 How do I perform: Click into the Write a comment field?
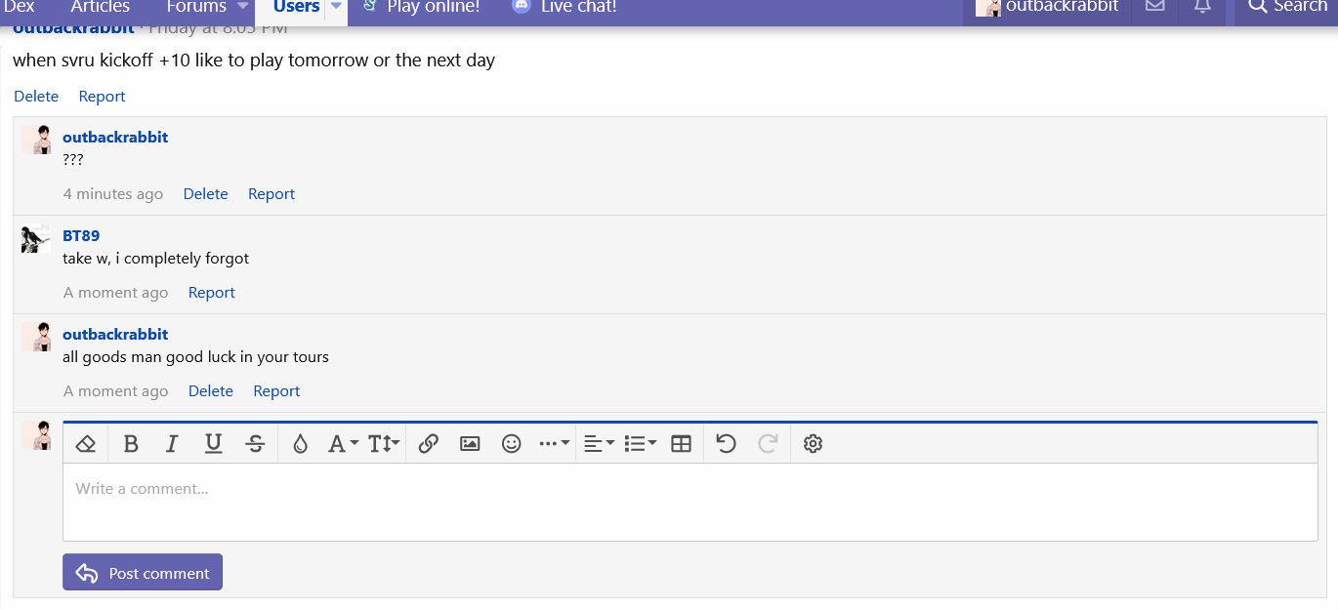click(690, 502)
